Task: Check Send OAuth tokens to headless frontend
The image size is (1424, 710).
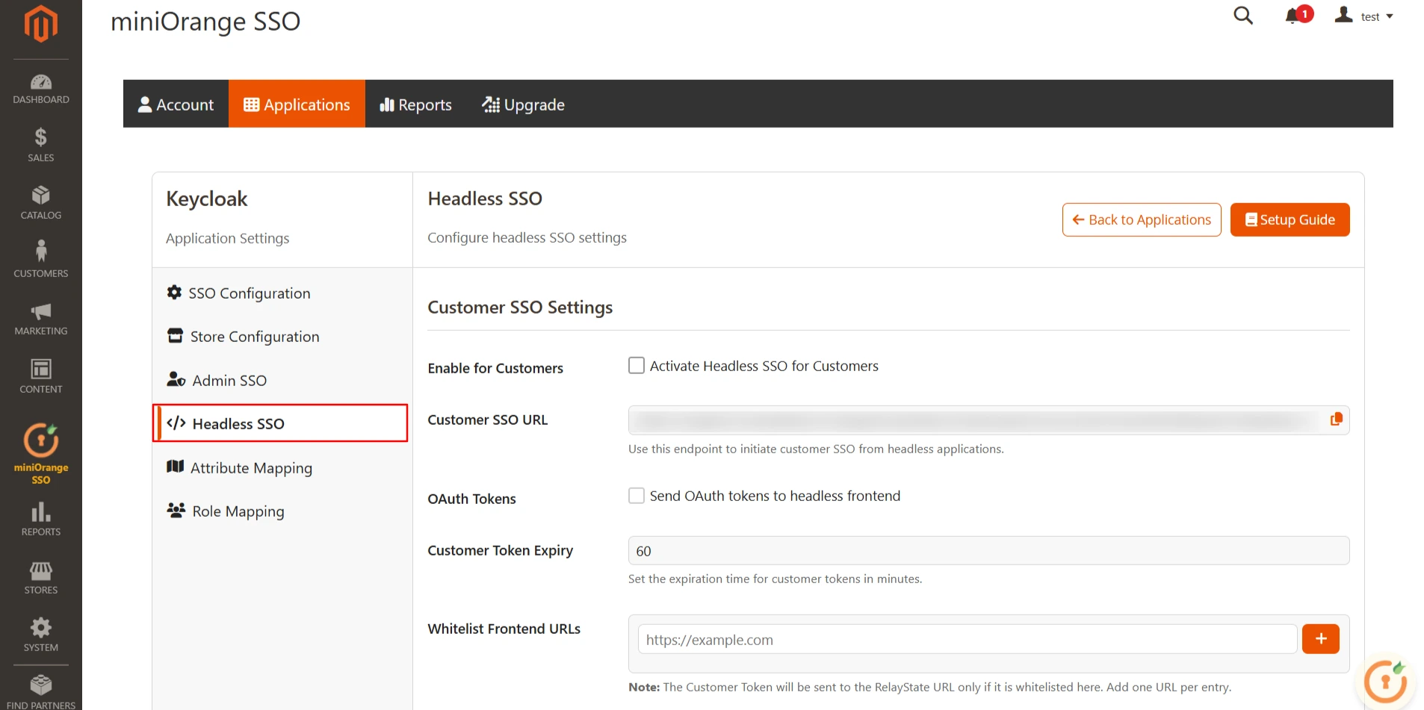Action: pos(636,495)
